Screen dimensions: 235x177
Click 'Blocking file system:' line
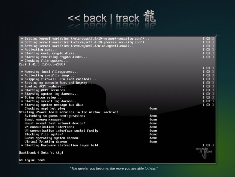coord(44,134)
